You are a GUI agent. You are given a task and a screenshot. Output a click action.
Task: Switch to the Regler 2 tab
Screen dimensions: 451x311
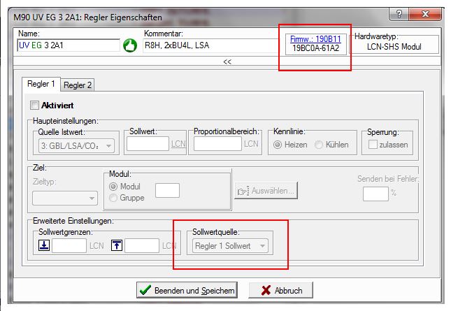[x=78, y=85]
